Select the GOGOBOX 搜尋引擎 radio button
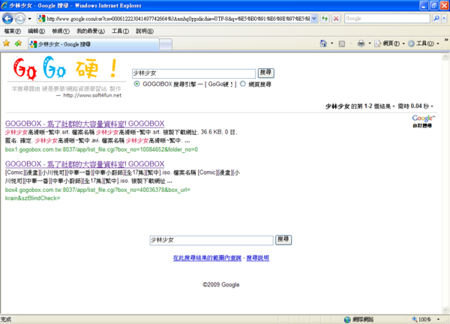The height and width of the screenshot is (324, 450). tap(137, 84)
